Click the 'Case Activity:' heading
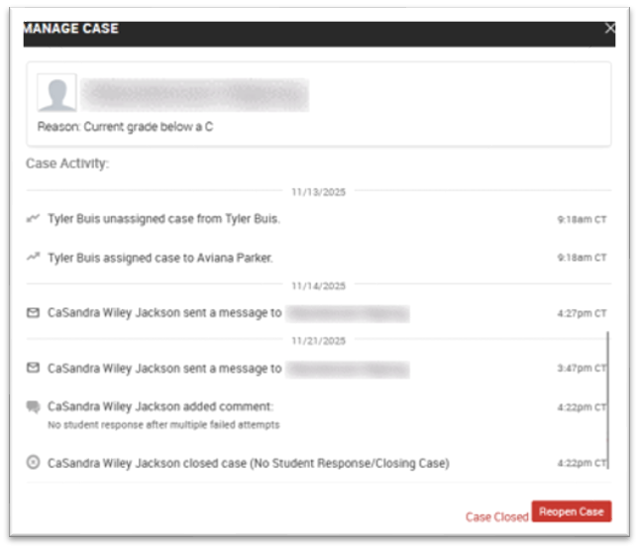639x547 pixels. [67, 164]
